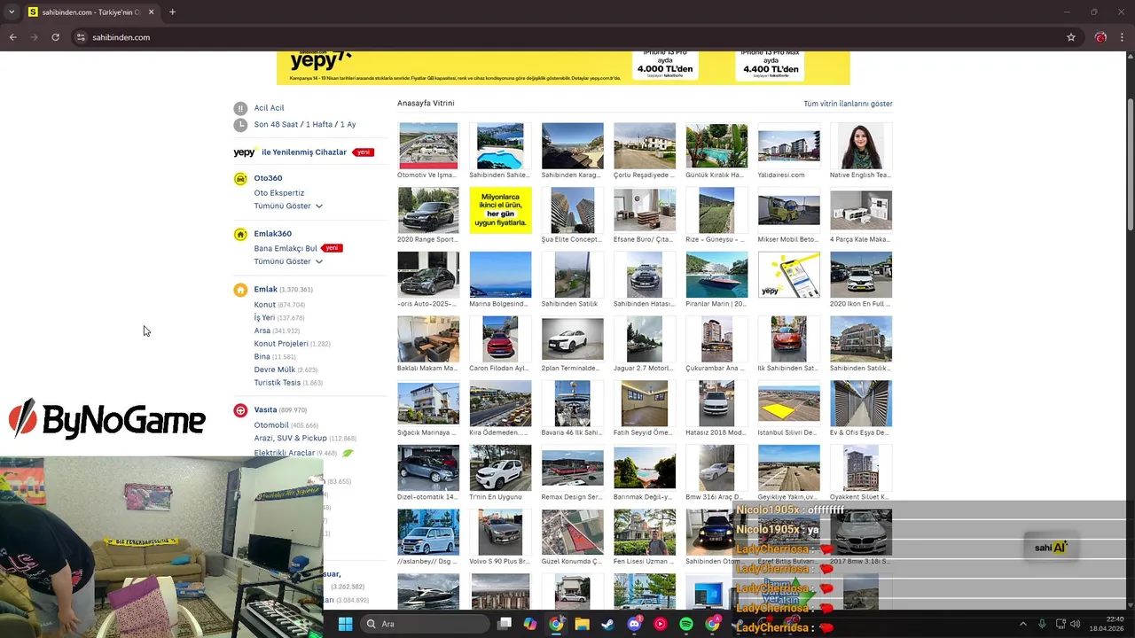
Task: Open YouTube Music red taskbar icon
Action: [660, 624]
